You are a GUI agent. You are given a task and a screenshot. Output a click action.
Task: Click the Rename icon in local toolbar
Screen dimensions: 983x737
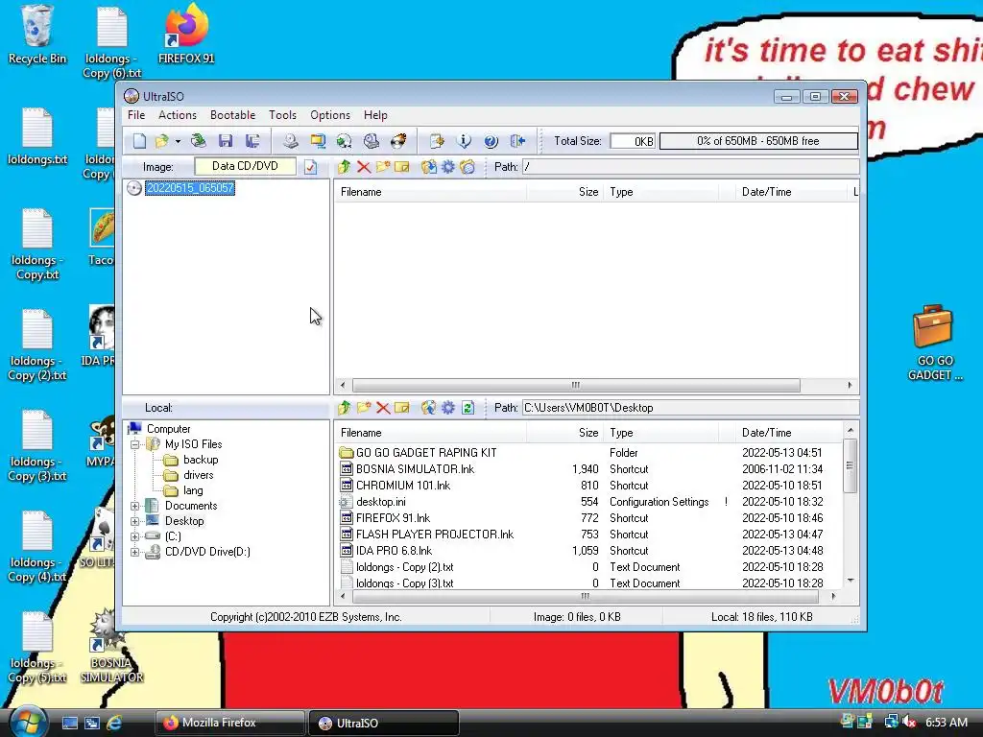(x=402, y=407)
